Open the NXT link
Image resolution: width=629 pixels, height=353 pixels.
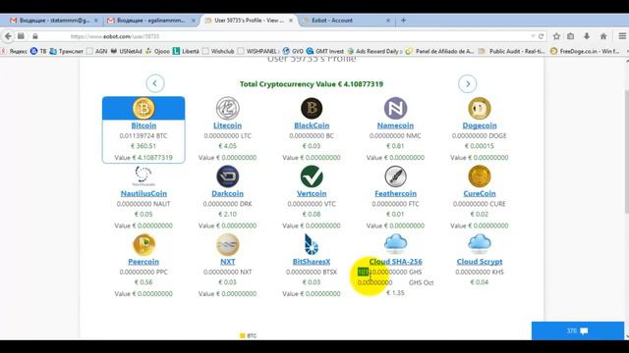pyautogui.click(x=227, y=262)
